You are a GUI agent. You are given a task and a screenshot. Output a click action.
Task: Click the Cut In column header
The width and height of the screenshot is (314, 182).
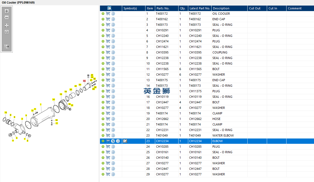277,8
